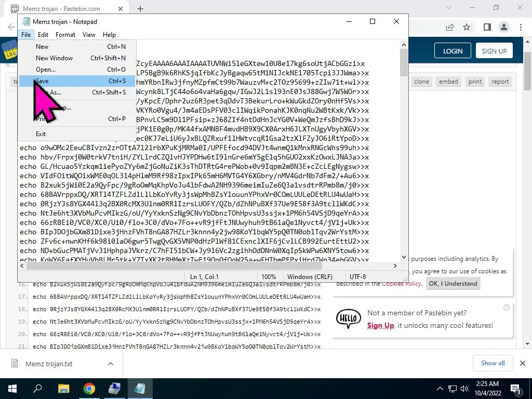532x399 pixels.
Task: Click the Notepad horizontal scrollbar thumb
Action: tap(174, 265)
